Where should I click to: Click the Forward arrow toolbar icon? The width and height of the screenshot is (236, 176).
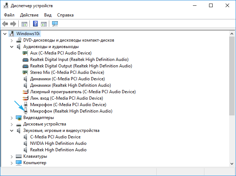click(x=13, y=24)
